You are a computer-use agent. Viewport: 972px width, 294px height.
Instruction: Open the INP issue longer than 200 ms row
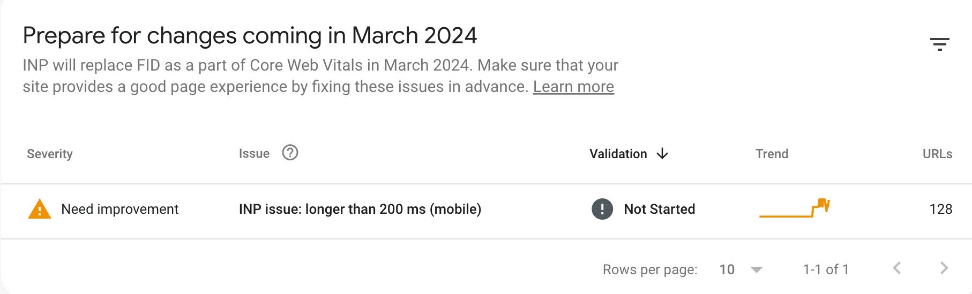(x=360, y=209)
